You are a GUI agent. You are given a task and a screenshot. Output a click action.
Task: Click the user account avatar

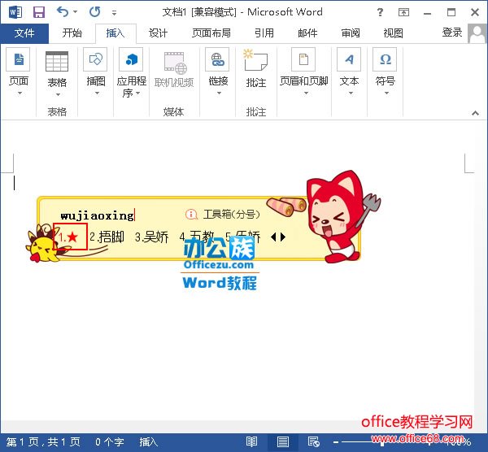click(477, 33)
